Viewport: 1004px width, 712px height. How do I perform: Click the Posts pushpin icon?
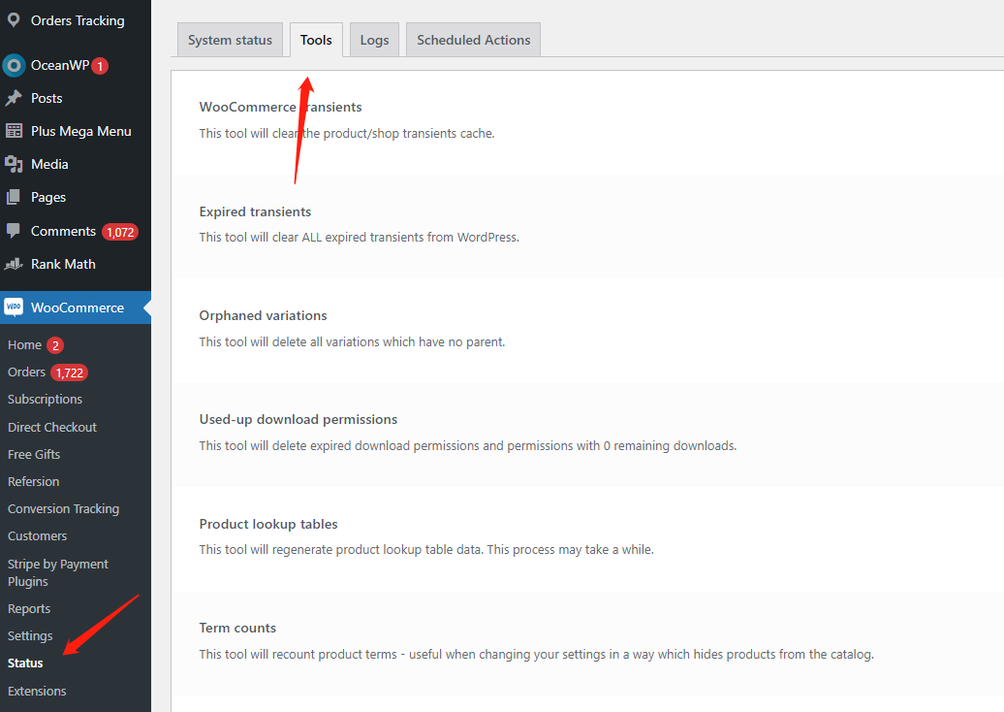tap(14, 98)
